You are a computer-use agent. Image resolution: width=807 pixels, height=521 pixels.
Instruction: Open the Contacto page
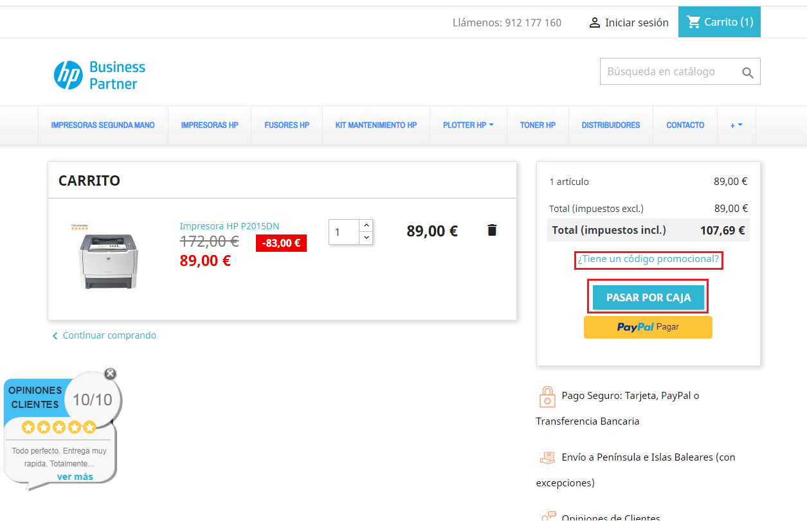(x=685, y=125)
